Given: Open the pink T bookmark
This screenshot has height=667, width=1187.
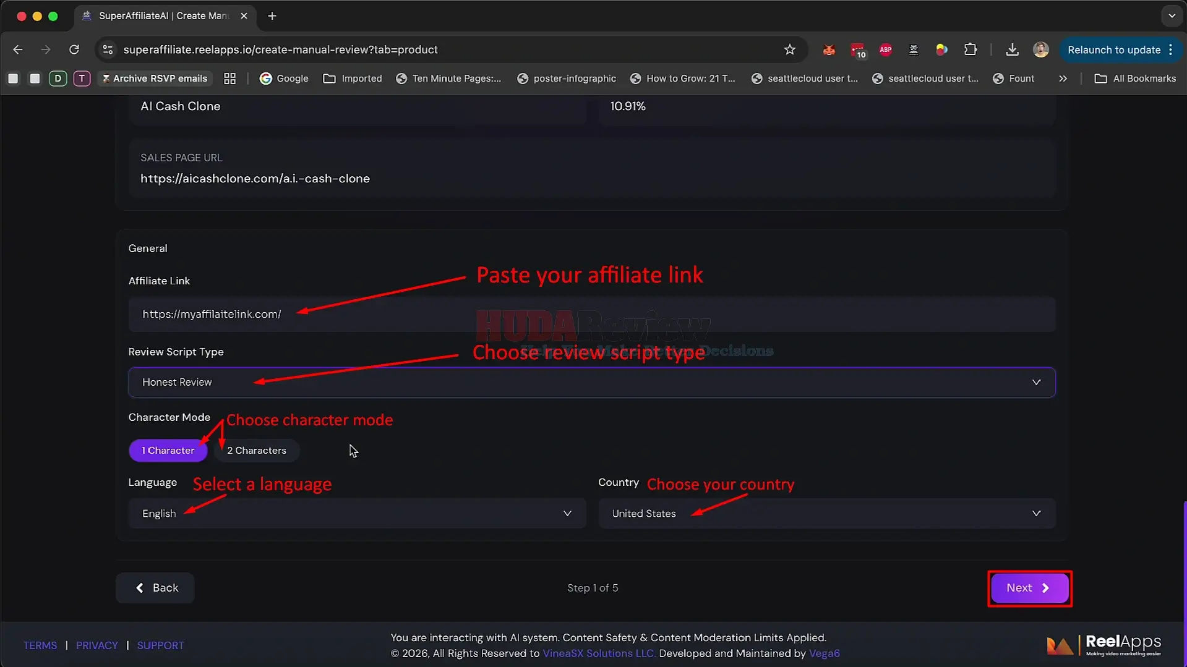Looking at the screenshot, I should coord(82,79).
